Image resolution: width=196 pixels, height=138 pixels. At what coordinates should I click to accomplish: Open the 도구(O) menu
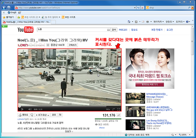pyautogui.click(x=180, y=22)
